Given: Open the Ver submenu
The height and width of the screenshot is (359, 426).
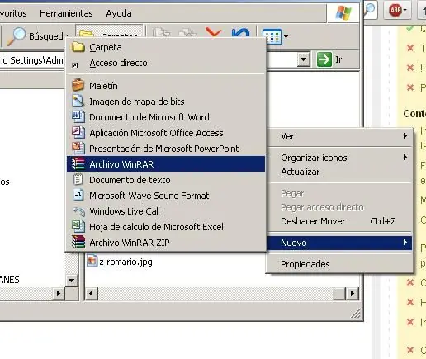Looking at the screenshot, I should pyautogui.click(x=340, y=136).
